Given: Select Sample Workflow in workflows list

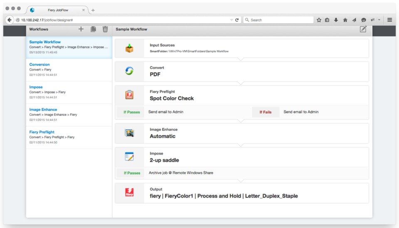Looking at the screenshot, I should click(x=69, y=47).
